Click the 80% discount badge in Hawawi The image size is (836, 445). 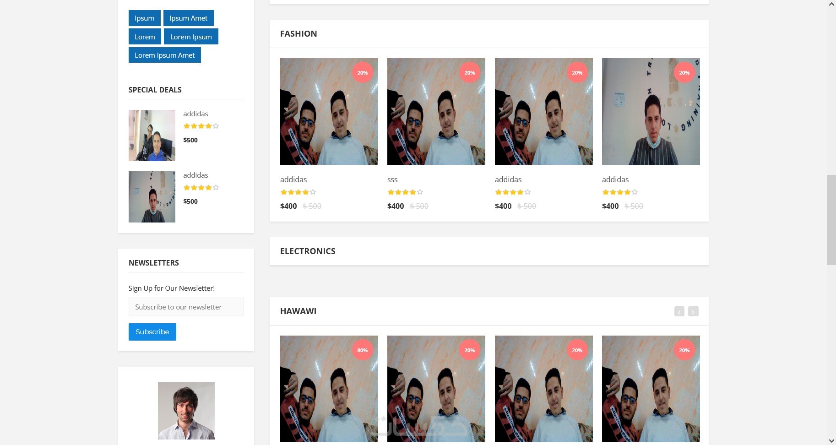362,350
